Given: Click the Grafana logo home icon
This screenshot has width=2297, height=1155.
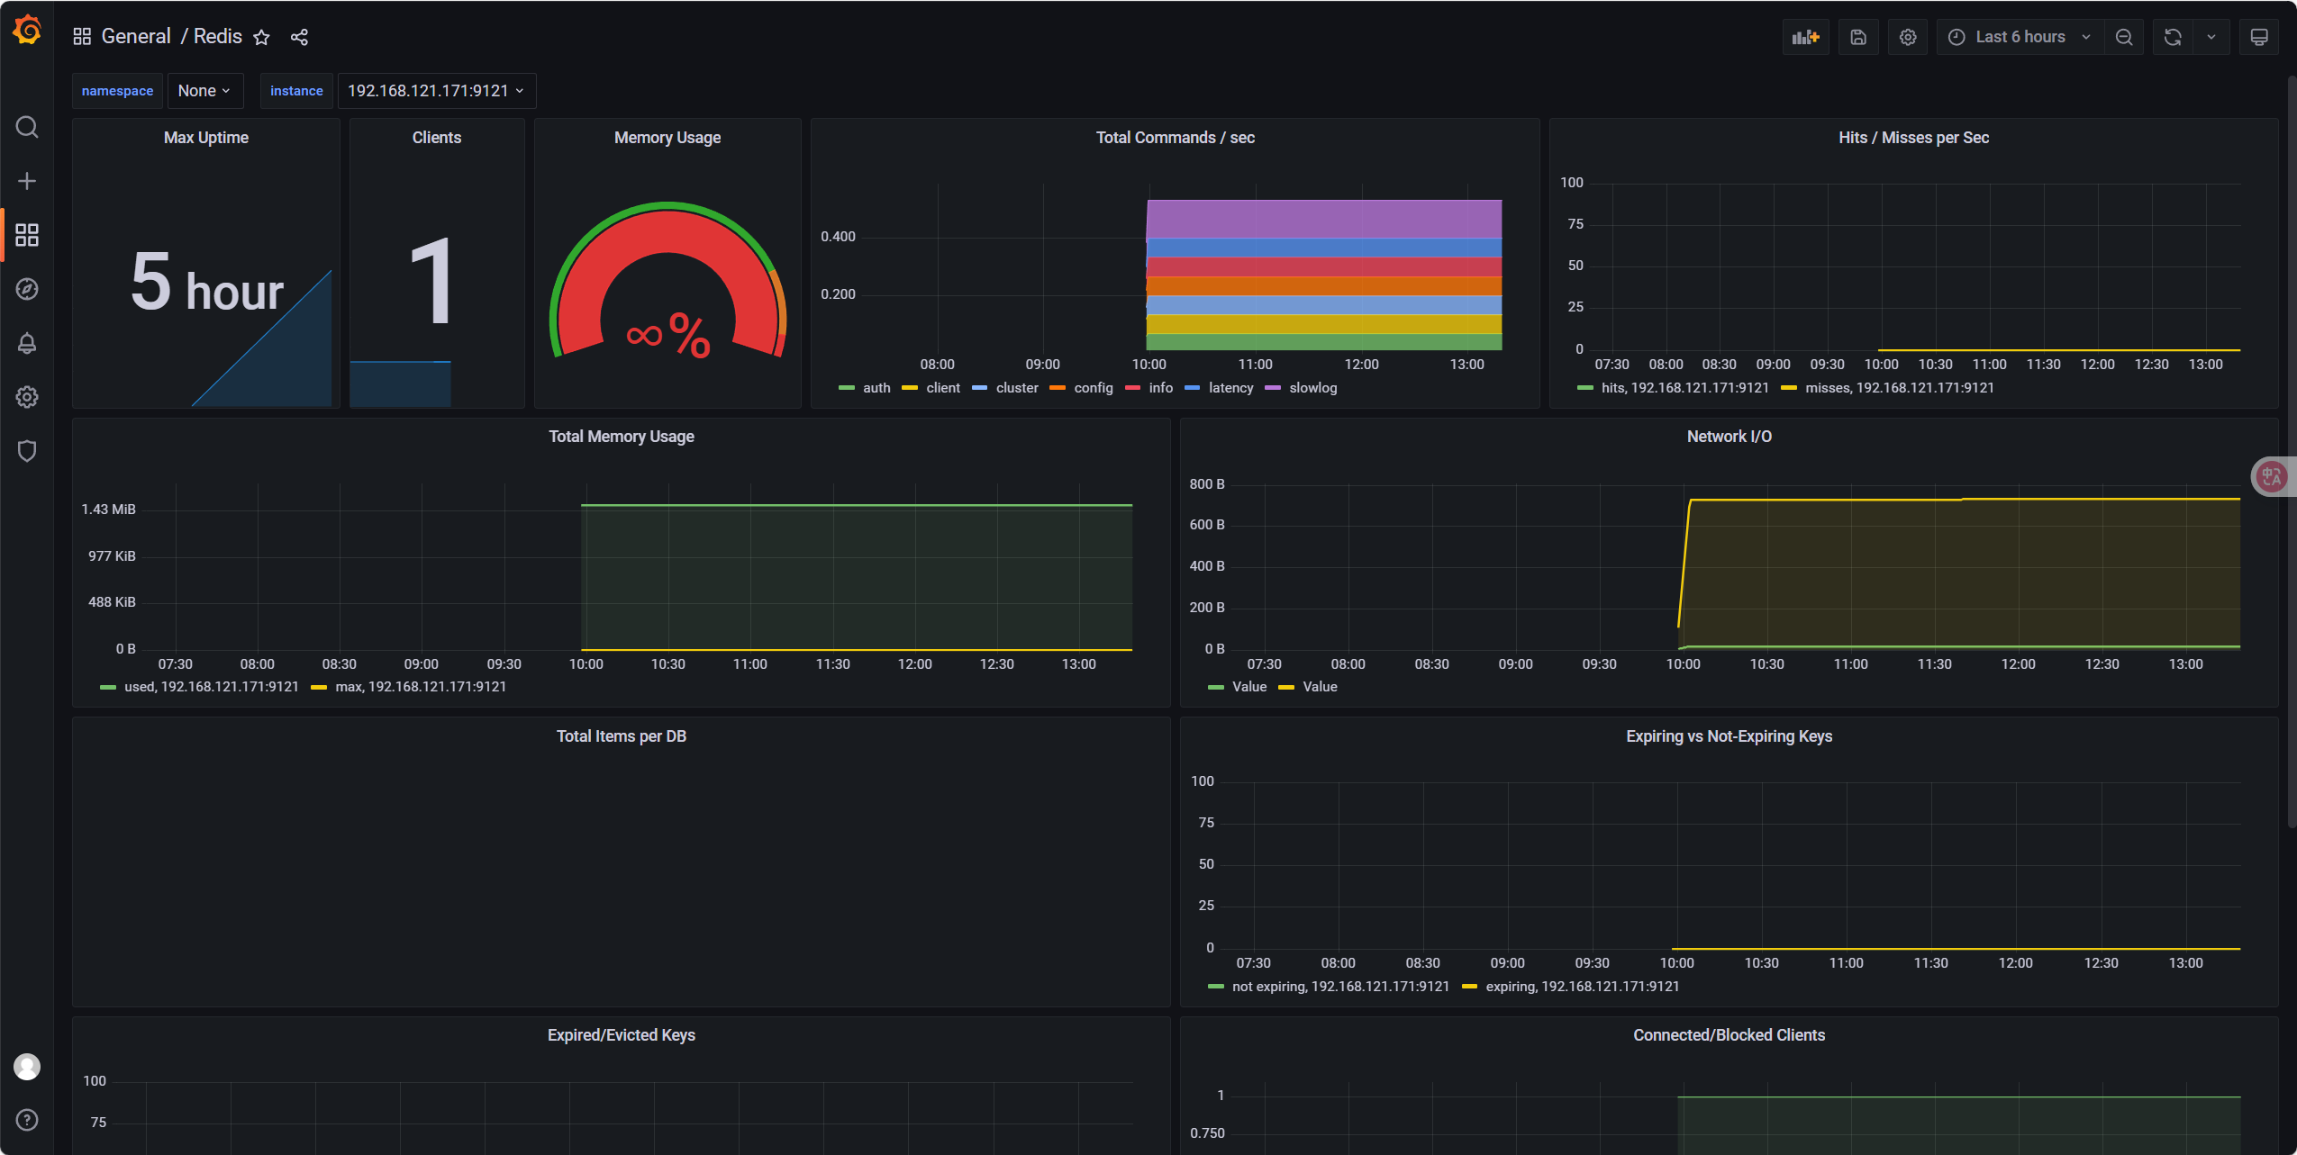Looking at the screenshot, I should pyautogui.click(x=27, y=31).
